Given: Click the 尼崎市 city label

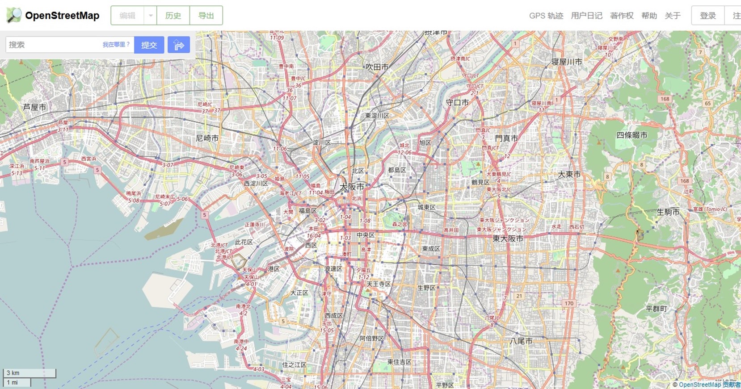Looking at the screenshot, I should click(207, 138).
